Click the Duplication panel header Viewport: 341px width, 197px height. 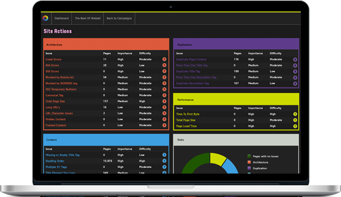click(x=236, y=44)
